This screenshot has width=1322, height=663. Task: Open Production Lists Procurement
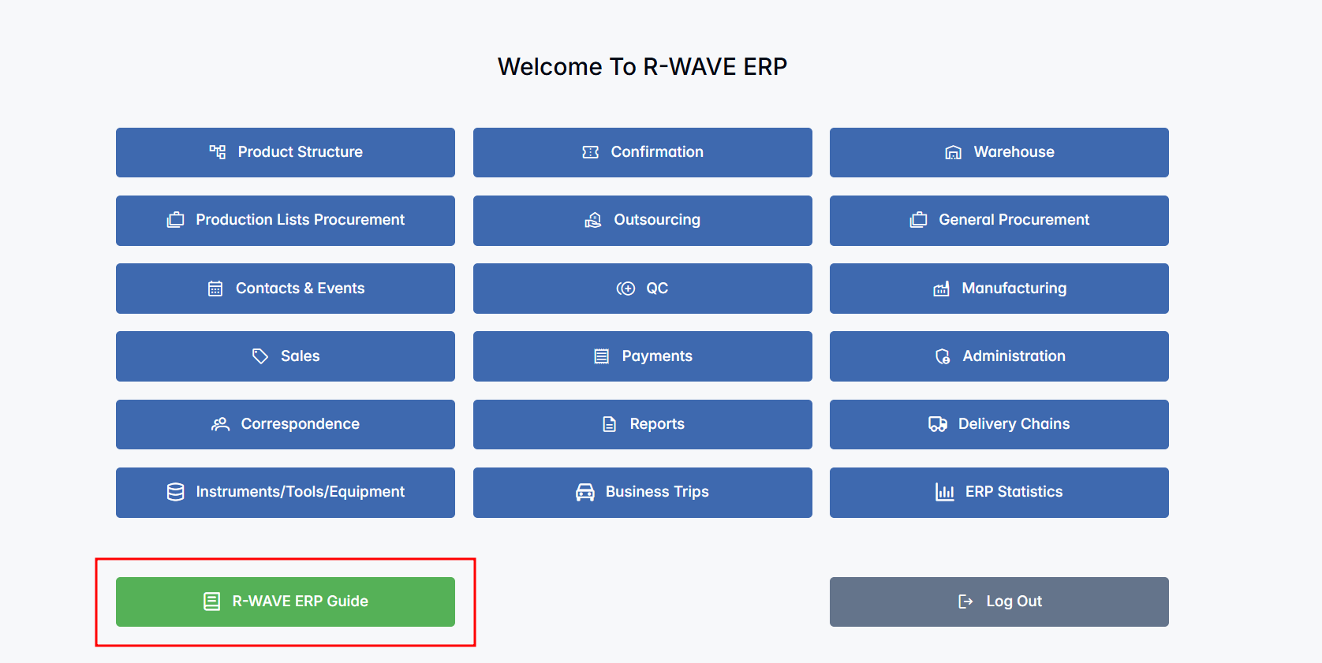click(x=286, y=220)
